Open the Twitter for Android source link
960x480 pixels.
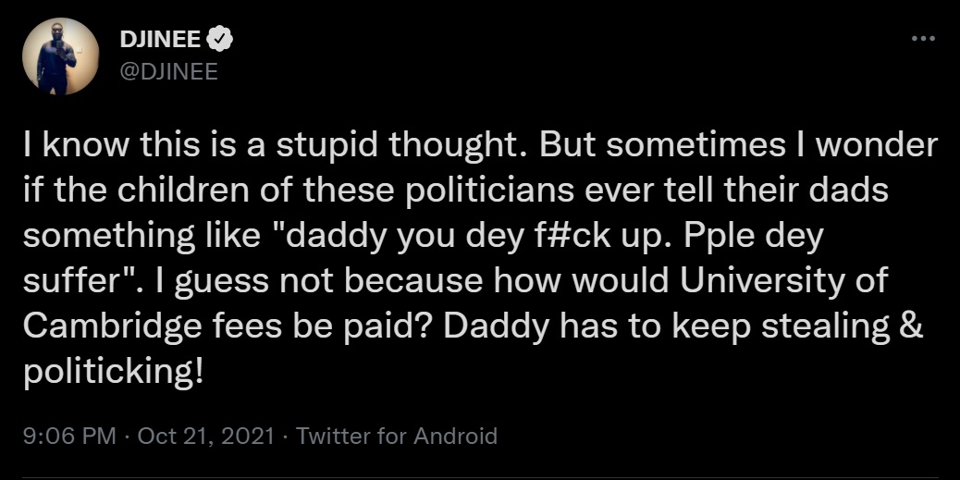click(x=396, y=436)
